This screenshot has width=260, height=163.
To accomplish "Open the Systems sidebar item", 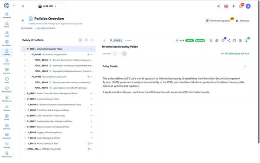I will click(x=7, y=108).
